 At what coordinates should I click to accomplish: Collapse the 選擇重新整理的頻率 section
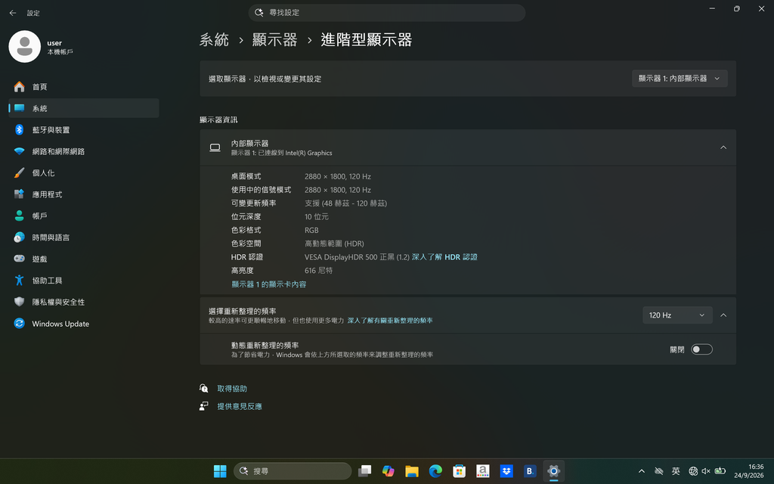pyautogui.click(x=723, y=315)
